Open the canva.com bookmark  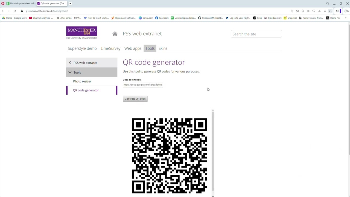tap(146, 18)
